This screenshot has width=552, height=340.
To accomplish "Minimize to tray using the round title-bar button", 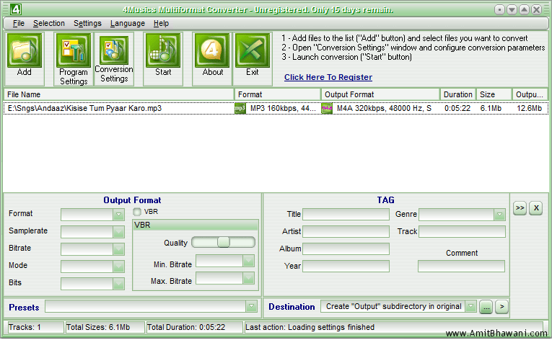I will pyautogui.click(x=499, y=10).
